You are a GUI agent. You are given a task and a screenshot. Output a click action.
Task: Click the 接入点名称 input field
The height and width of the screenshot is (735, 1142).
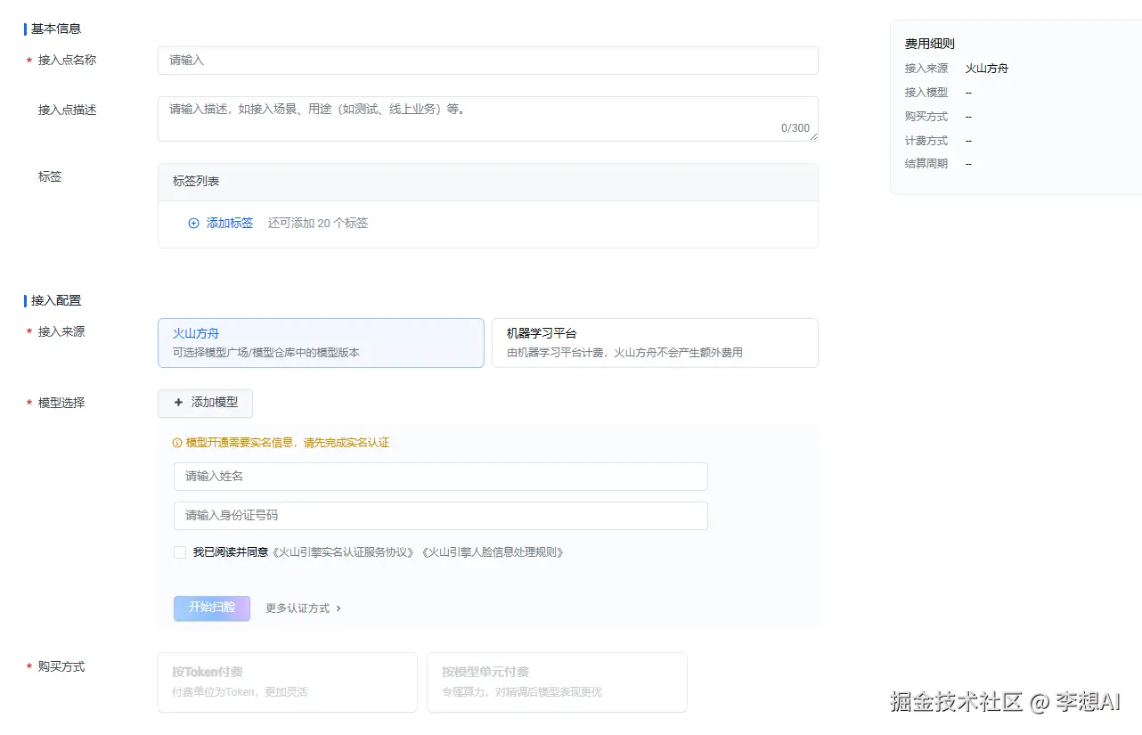(x=487, y=61)
